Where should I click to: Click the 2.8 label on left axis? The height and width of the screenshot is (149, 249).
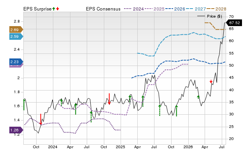click(17, 21)
